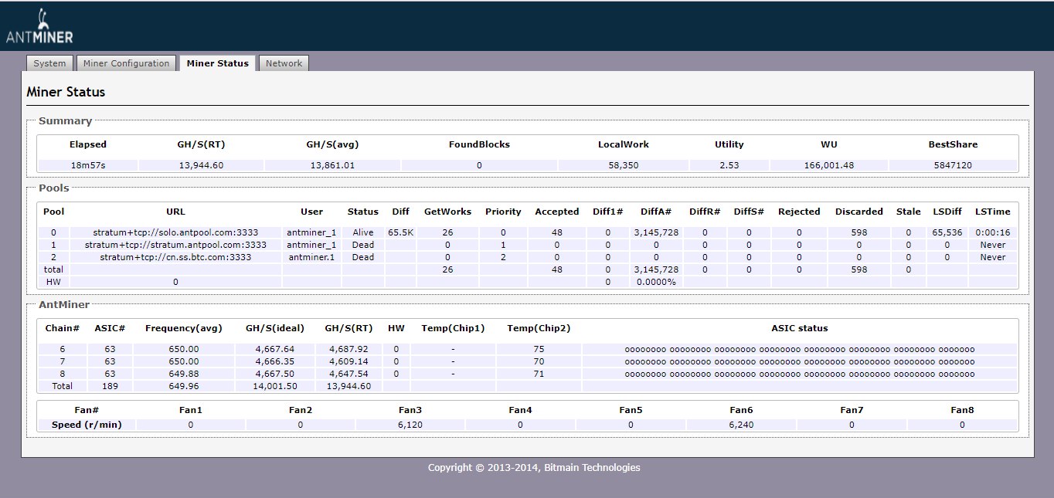1054x498 pixels.
Task: Click the Bitmain Technologies copyright text
Action: [x=534, y=467]
